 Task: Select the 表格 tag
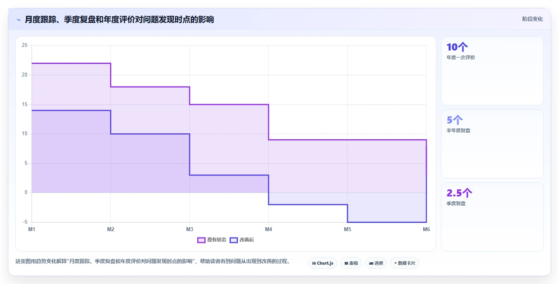pyautogui.click(x=351, y=263)
